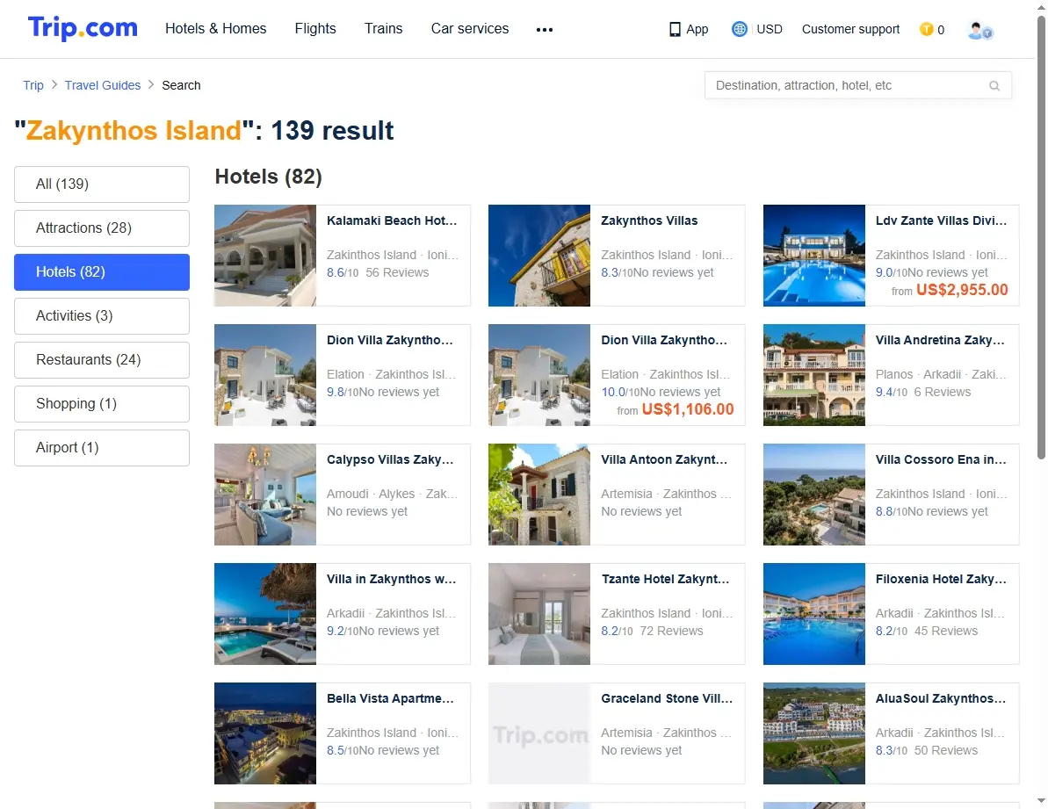Open Filoxenia Hotel pool photo
The width and height of the screenshot is (1048, 809).
click(814, 615)
